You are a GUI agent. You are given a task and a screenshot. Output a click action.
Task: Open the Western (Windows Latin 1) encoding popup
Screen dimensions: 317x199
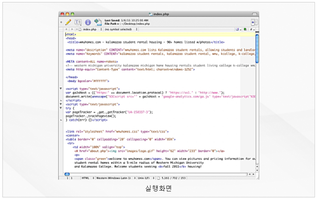[116, 178]
